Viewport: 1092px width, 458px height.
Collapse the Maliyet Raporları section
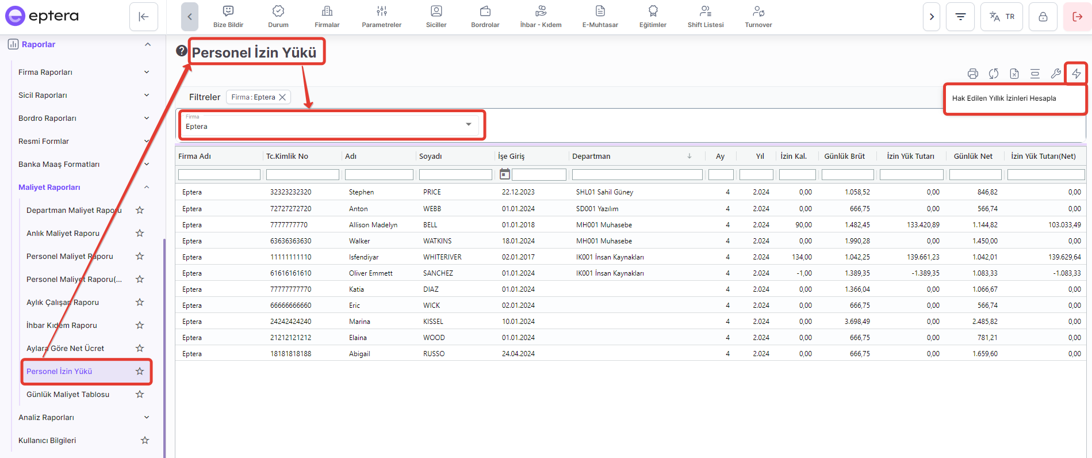point(147,187)
